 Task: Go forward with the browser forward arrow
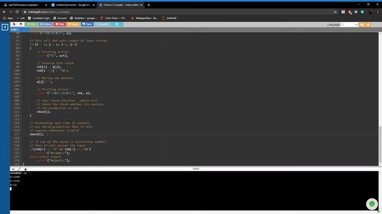pos(11,12)
